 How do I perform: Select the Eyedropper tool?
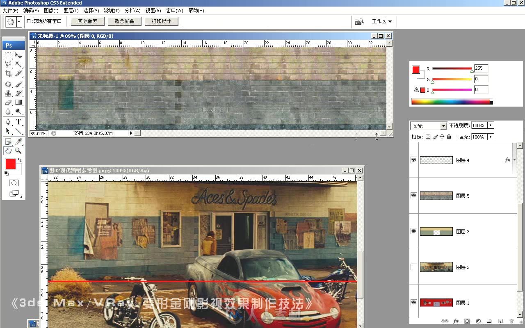point(18,142)
